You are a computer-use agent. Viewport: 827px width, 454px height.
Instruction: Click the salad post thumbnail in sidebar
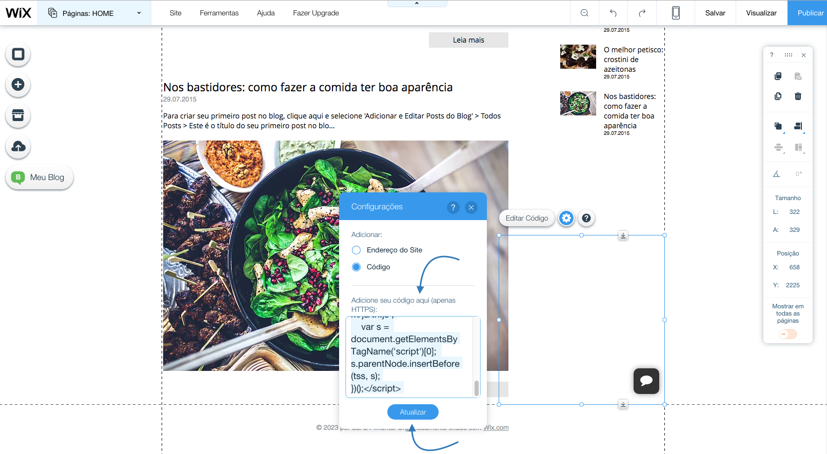578,103
